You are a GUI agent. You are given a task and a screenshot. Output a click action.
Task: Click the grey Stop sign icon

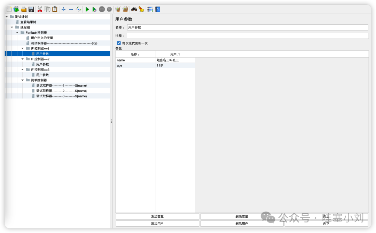tap(102, 9)
